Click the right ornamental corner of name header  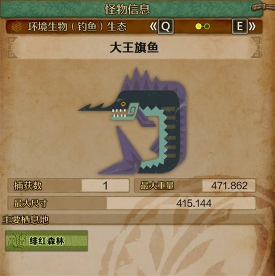click(256, 47)
